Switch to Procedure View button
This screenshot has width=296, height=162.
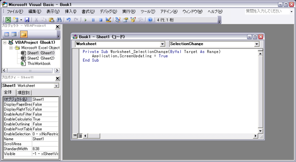click(x=75, y=136)
